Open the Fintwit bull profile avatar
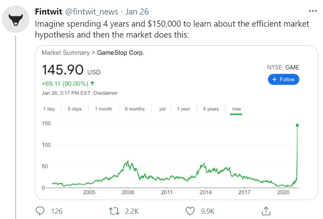The height and width of the screenshot is (219, 323). click(x=15, y=19)
